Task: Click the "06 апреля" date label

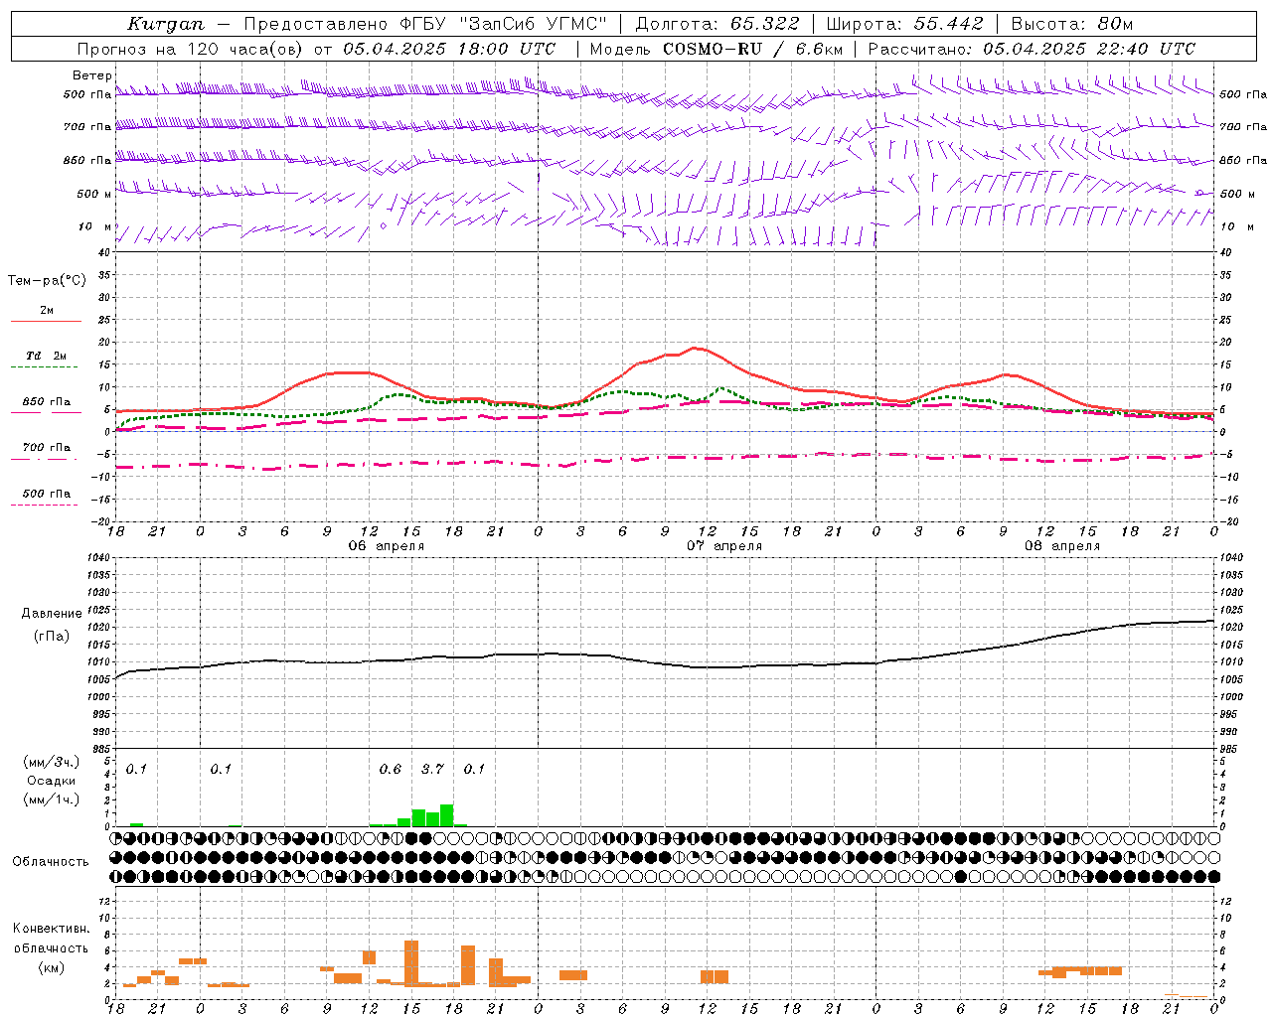Action: point(387,546)
